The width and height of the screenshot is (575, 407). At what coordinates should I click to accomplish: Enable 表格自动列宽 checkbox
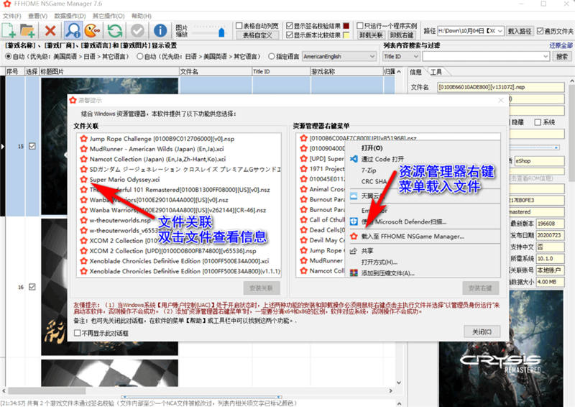click(239, 26)
